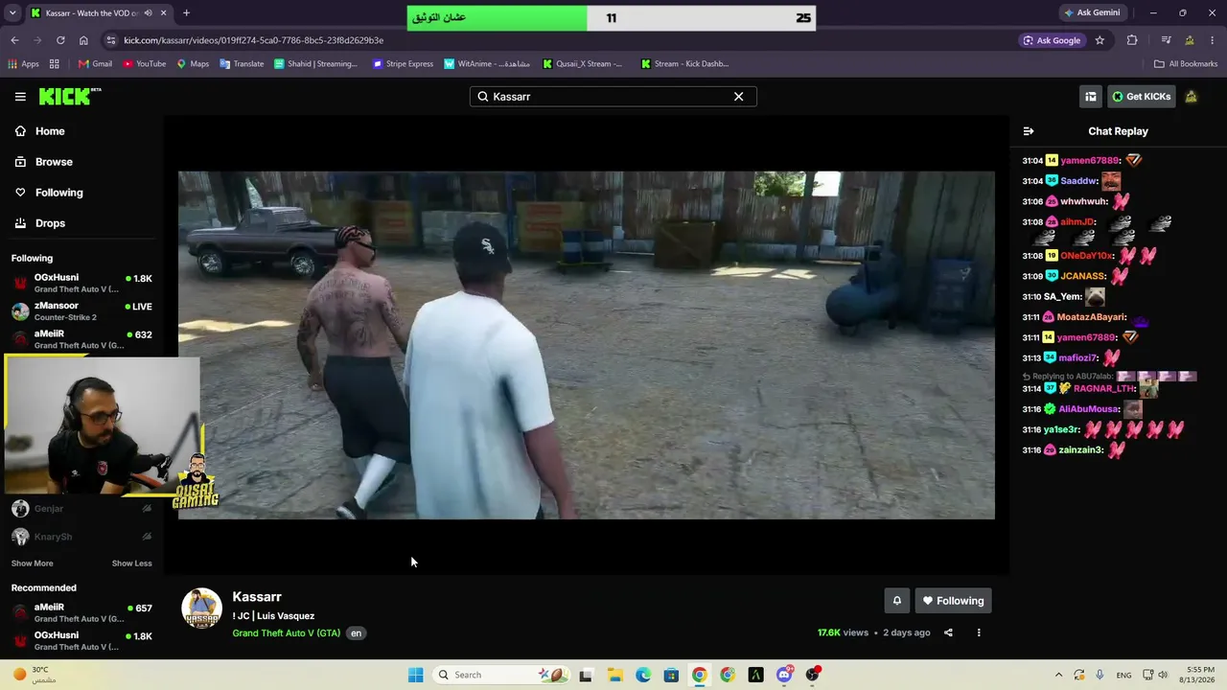1227x690 pixels.
Task: Click the address bar URL
Action: click(253, 40)
